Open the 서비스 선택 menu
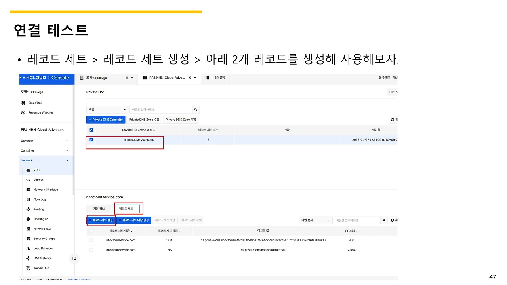The width and height of the screenshot is (507, 285). coord(215,78)
